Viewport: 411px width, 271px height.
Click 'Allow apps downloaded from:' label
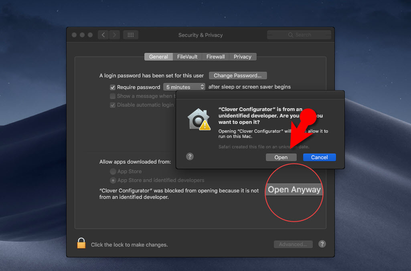[135, 162]
